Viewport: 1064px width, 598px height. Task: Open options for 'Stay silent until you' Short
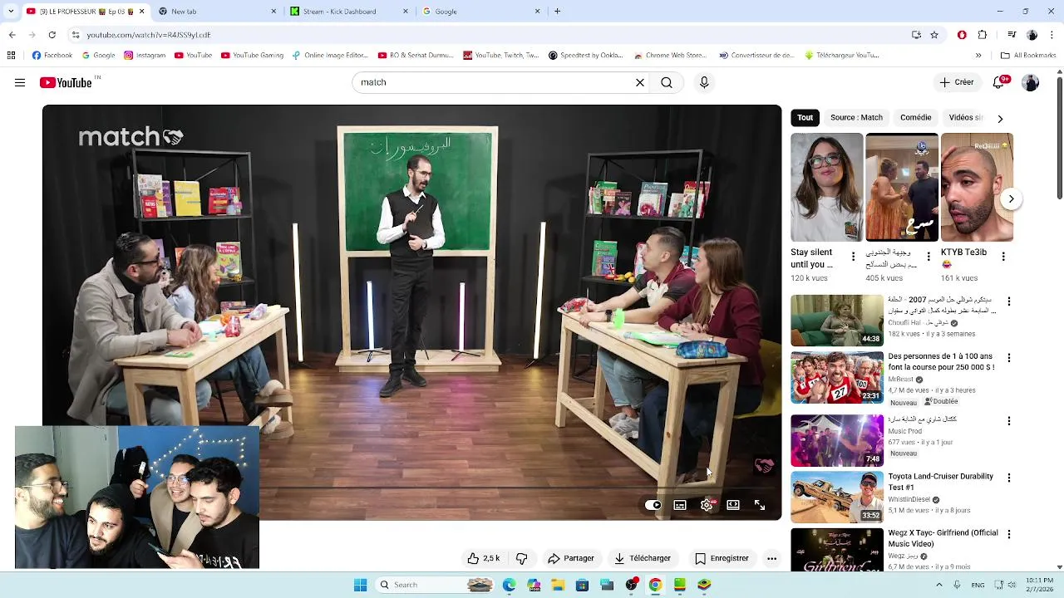pos(853,257)
